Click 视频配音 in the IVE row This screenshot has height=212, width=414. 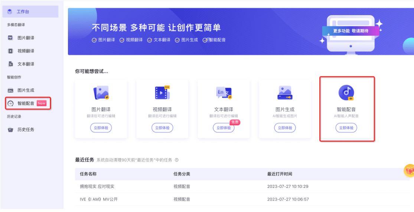tap(182, 199)
